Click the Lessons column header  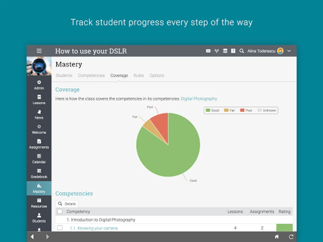[x=235, y=212]
